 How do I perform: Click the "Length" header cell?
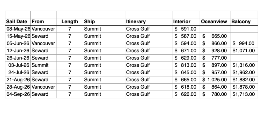pyautogui.click(x=70, y=22)
